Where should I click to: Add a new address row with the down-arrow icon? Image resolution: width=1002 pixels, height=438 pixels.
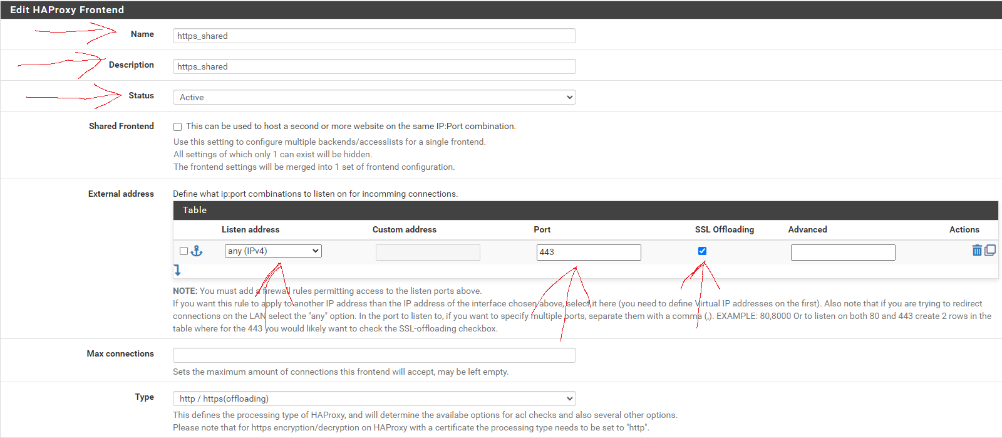pos(177,270)
